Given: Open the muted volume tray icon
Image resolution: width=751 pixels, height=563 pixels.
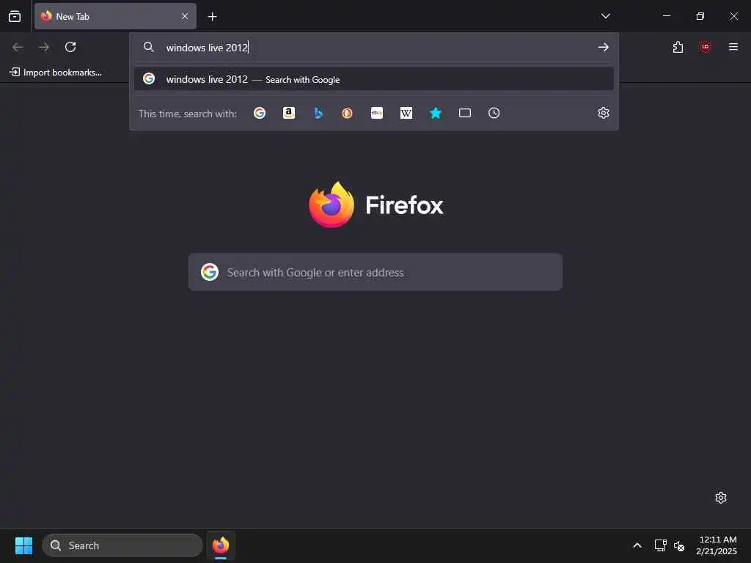Looking at the screenshot, I should [679, 545].
